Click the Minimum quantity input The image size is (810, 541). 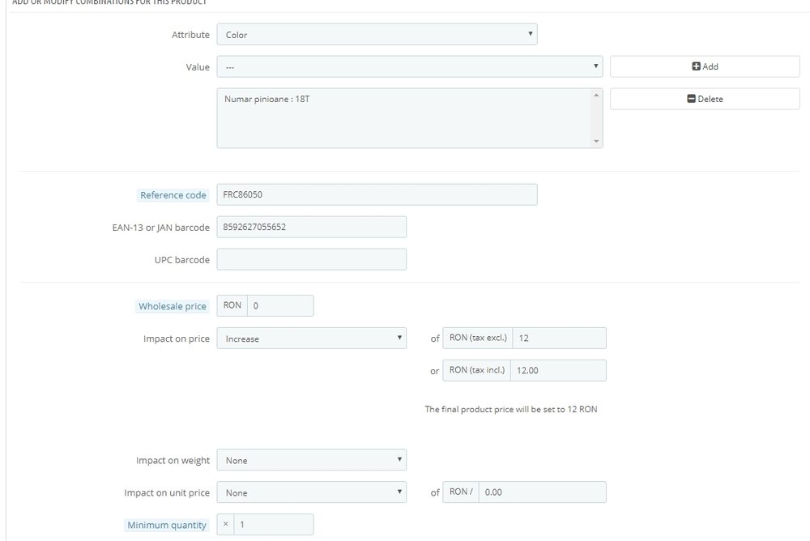pyautogui.click(x=273, y=525)
